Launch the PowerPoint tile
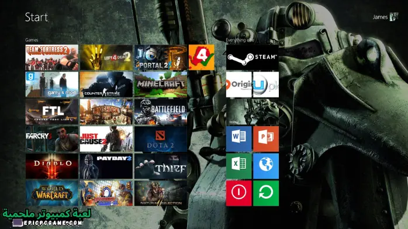 266,139
